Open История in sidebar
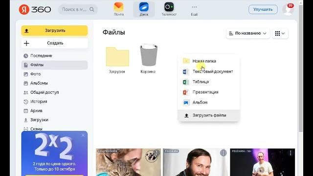The image size is (313, 176). tap(54, 102)
